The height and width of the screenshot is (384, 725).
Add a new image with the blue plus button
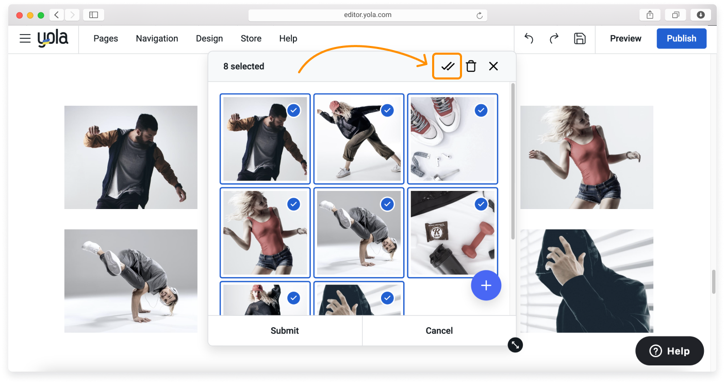click(x=486, y=285)
